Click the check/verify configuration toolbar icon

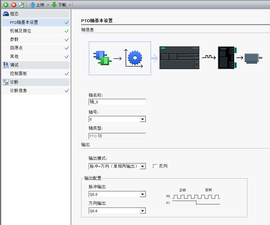(x=22, y=5)
